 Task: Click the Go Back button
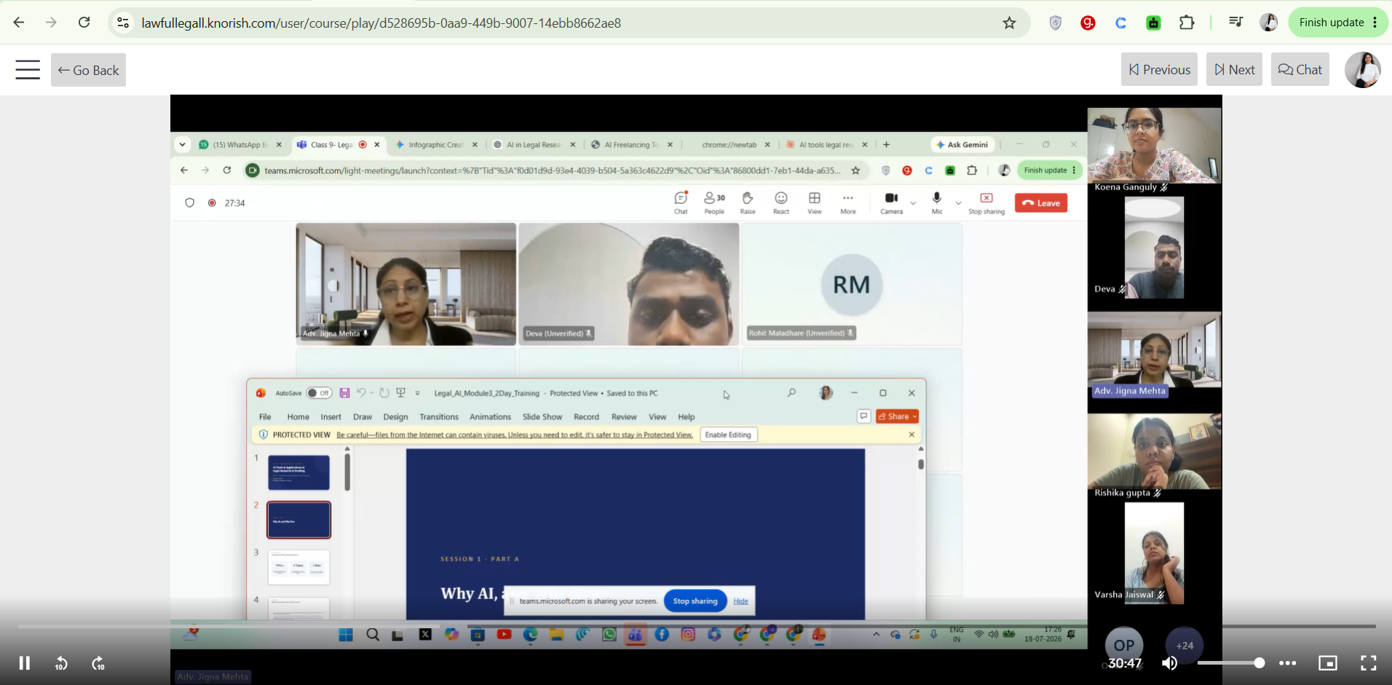tap(88, 70)
